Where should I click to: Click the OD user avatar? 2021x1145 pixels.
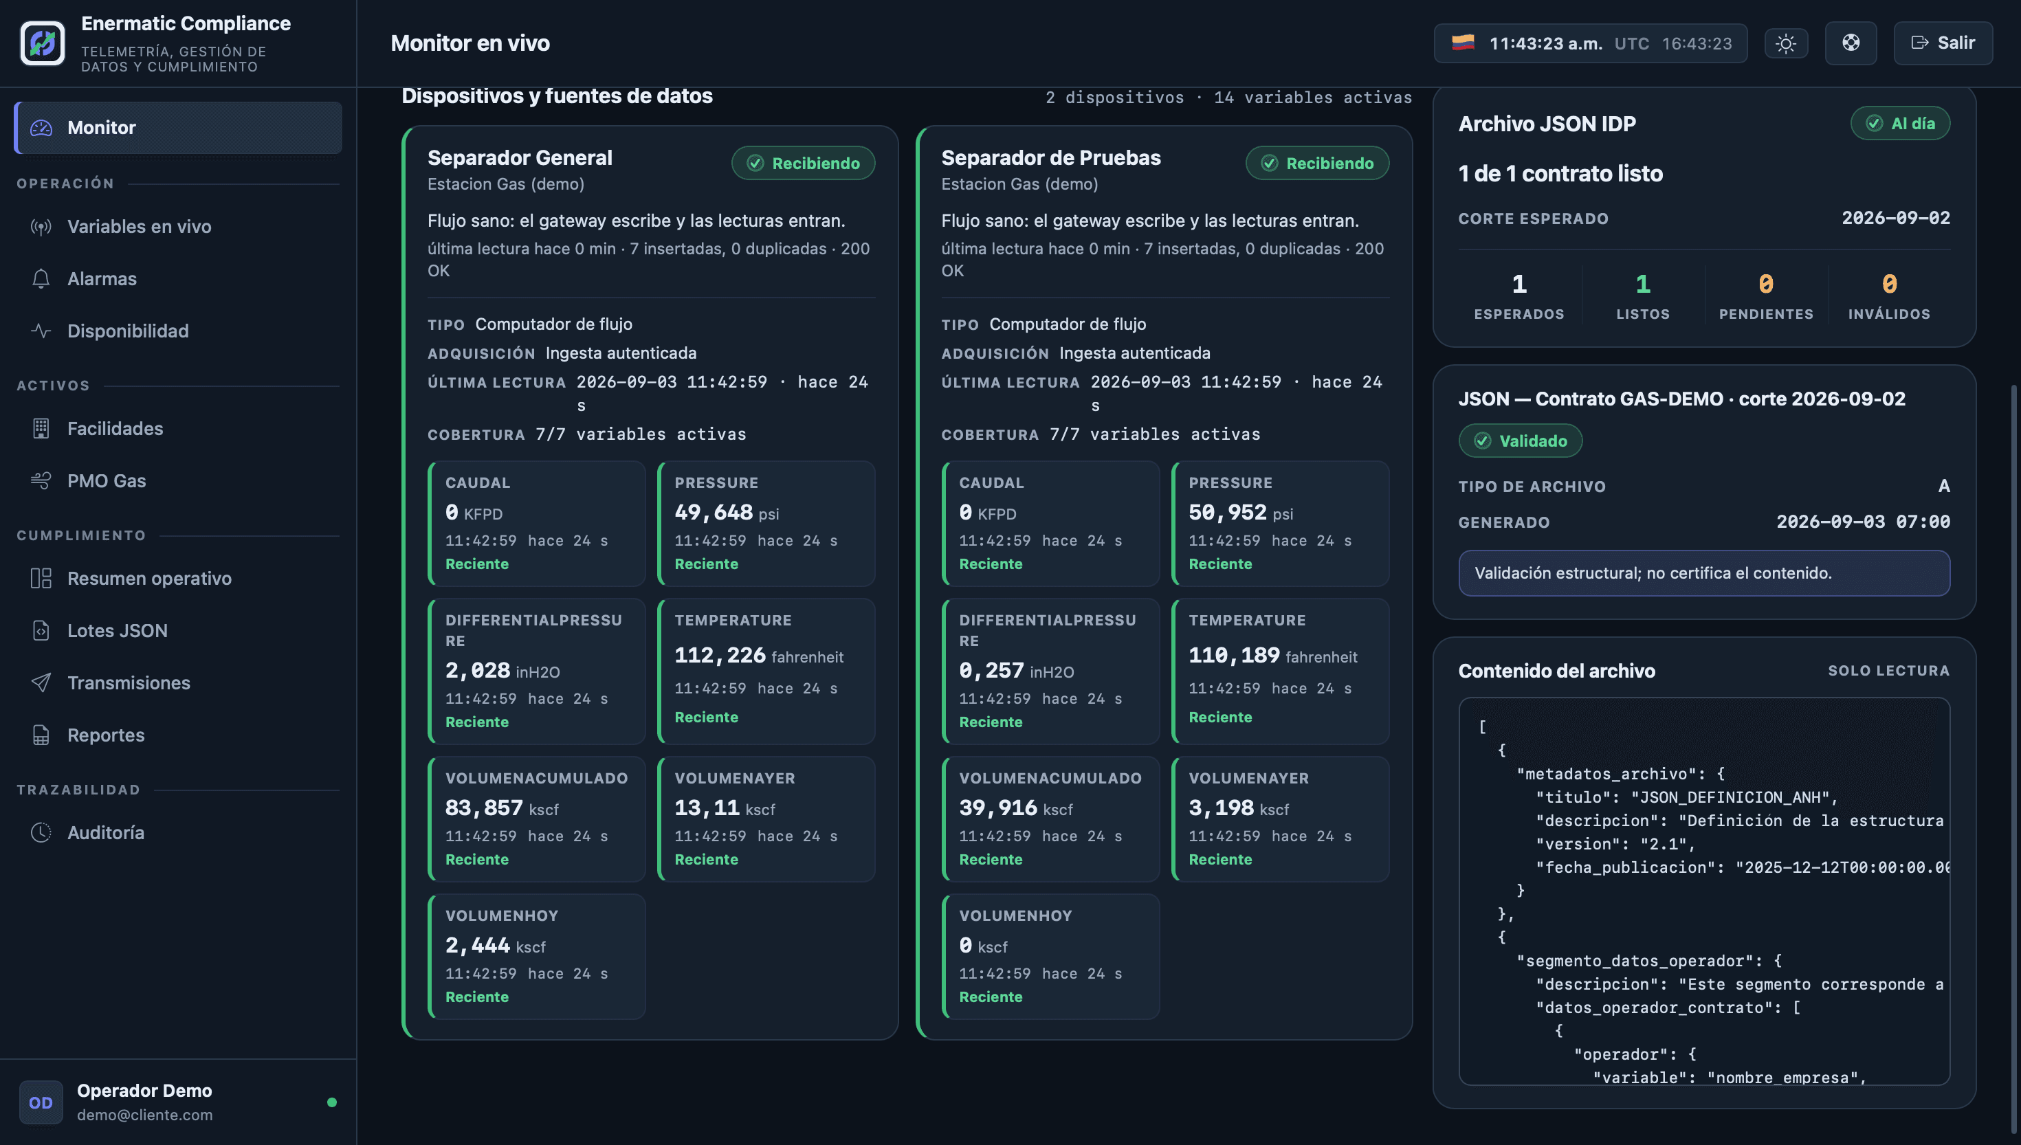pyautogui.click(x=41, y=1102)
